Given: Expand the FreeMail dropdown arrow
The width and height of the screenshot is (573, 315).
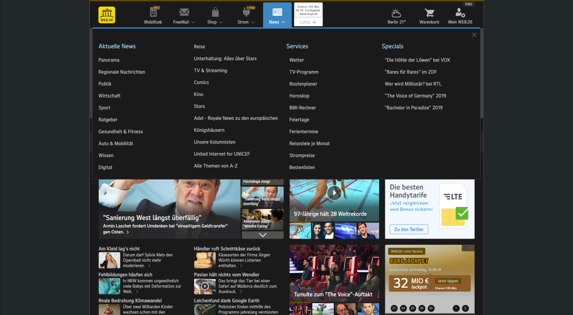Looking at the screenshot, I should (193, 22).
